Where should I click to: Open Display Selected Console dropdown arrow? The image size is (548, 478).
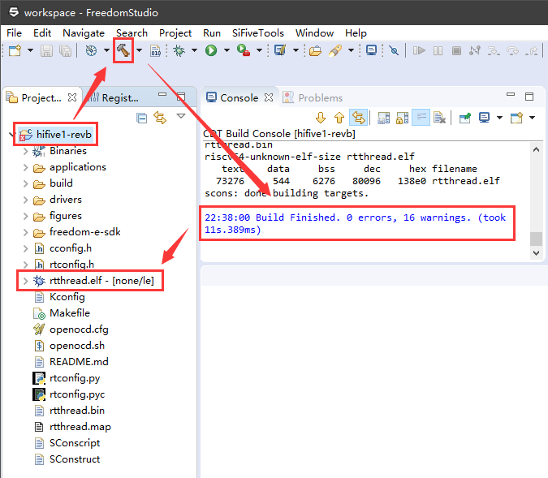[x=500, y=118]
